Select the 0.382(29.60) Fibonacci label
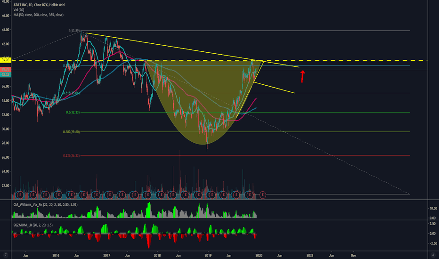Viewport: 439px width, 259px height. (x=71, y=132)
